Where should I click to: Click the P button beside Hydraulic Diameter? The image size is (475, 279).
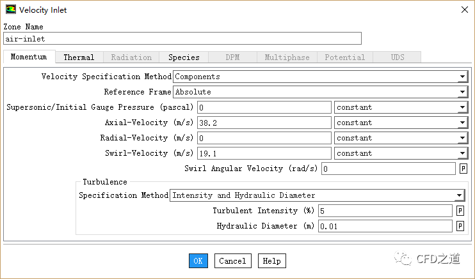[x=460, y=226]
